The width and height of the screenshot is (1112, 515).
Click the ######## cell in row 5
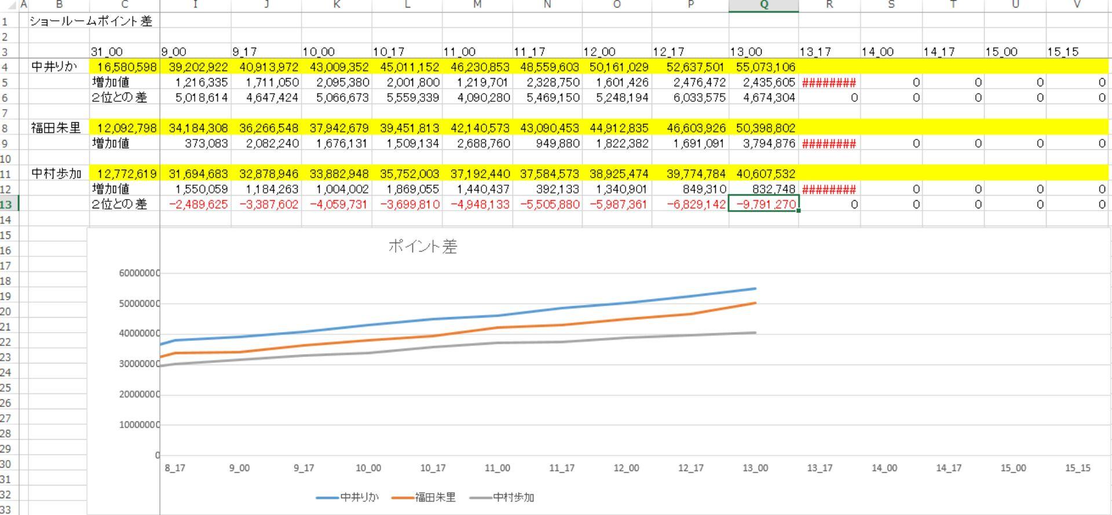(829, 83)
